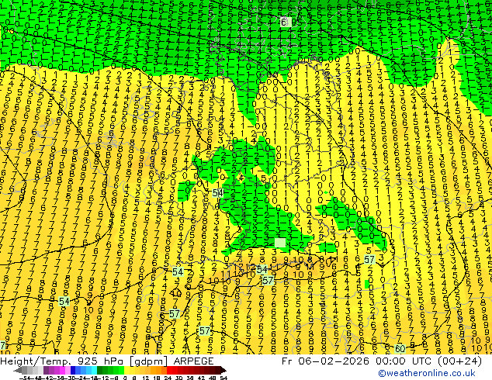Viewport: 492px width, 380px height.
Task: Click the gray left arrow end of the color scale
Action: point(17,370)
